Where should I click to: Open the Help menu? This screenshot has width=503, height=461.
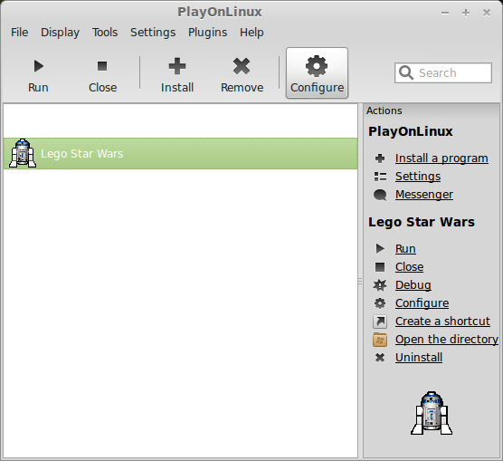coord(251,33)
